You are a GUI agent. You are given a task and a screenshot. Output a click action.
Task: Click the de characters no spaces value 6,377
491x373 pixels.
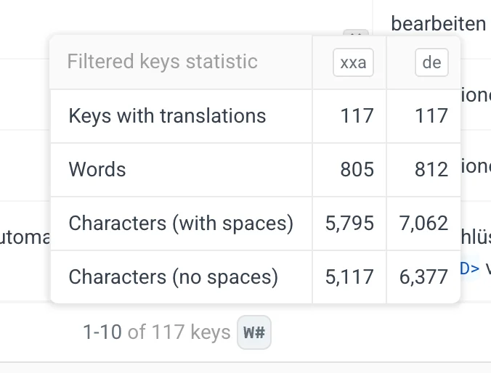coord(423,276)
